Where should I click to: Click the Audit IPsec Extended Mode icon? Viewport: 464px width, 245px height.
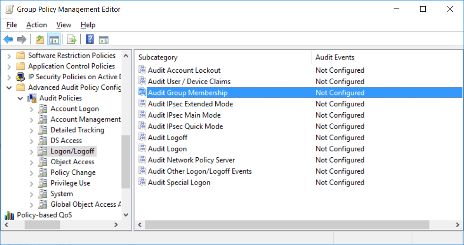[x=143, y=103]
